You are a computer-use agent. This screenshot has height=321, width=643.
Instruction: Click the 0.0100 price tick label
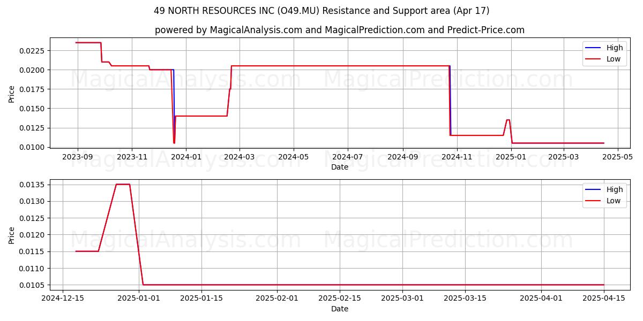coord(33,147)
